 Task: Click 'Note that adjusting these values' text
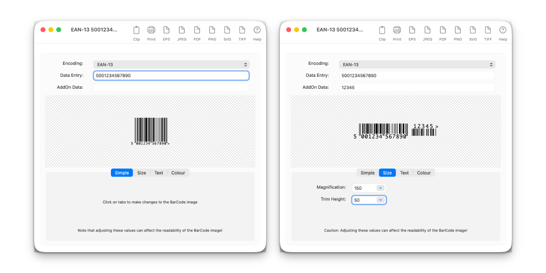click(150, 230)
